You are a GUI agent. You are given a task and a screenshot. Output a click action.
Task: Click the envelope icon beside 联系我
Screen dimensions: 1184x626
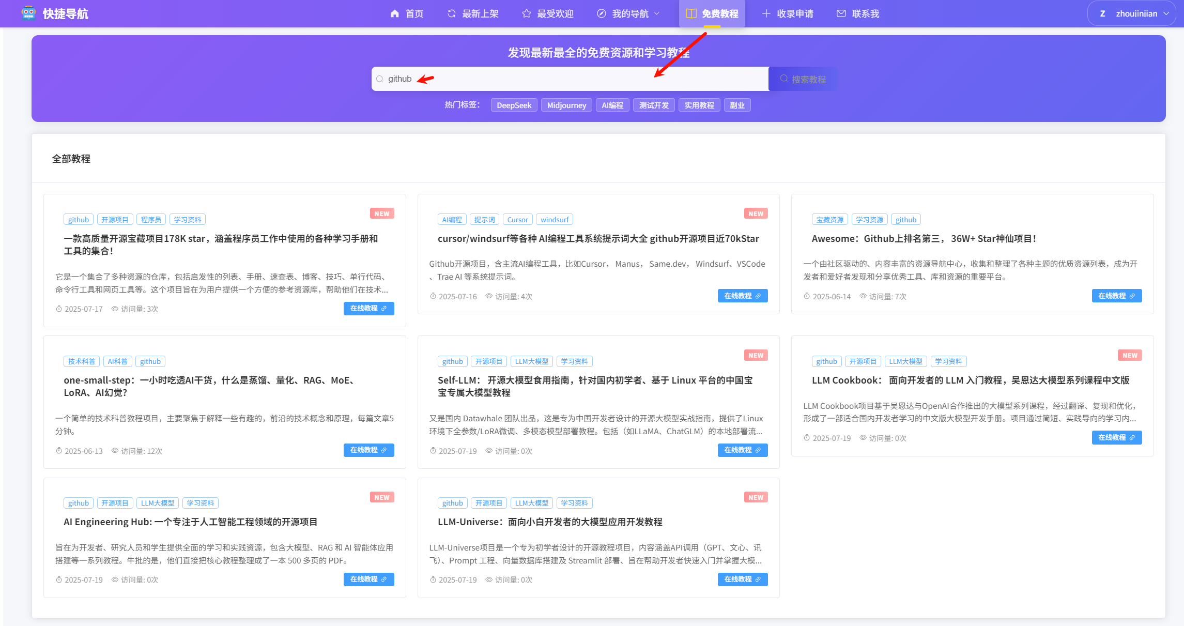pyautogui.click(x=841, y=13)
